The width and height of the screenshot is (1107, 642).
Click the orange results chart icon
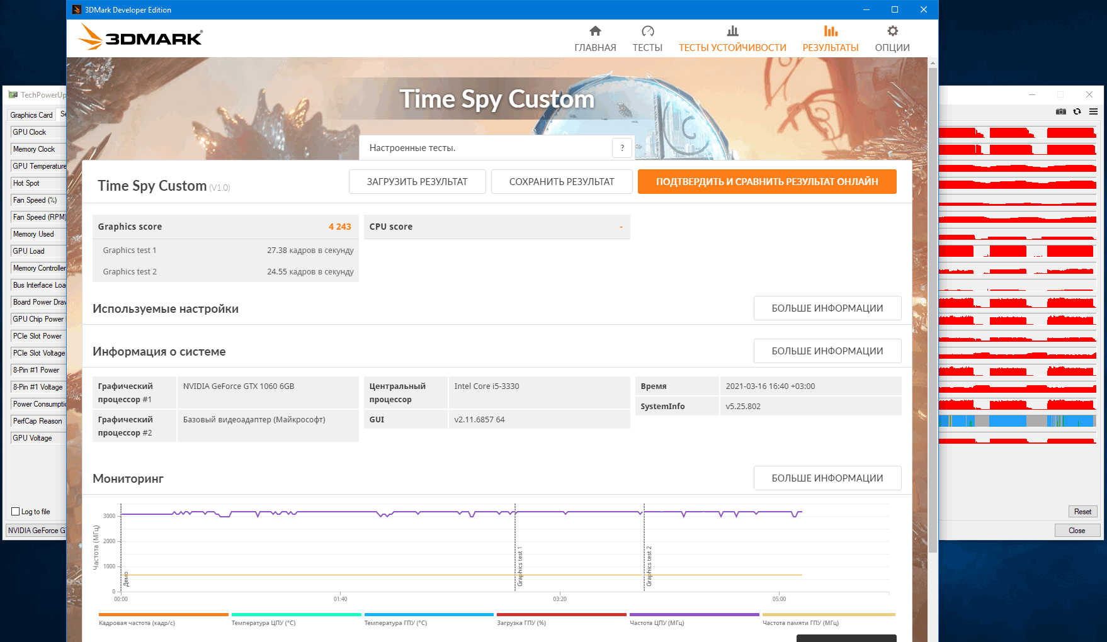(x=831, y=31)
